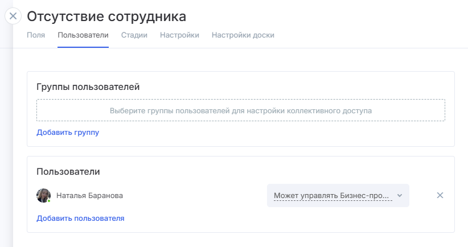Click the Добавить пользователя link
The width and height of the screenshot is (468, 247).
coord(80,218)
